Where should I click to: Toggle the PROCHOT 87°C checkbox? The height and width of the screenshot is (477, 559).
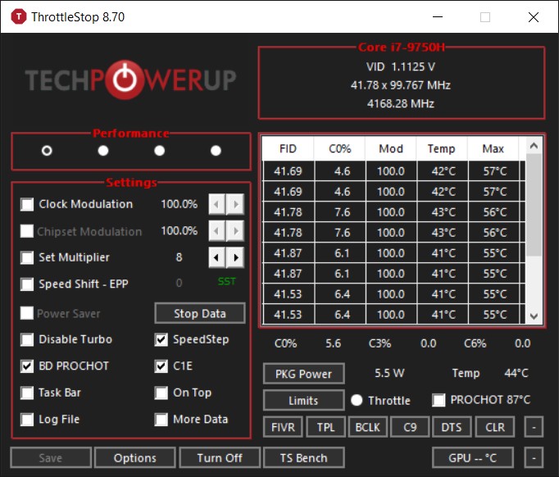(x=439, y=400)
